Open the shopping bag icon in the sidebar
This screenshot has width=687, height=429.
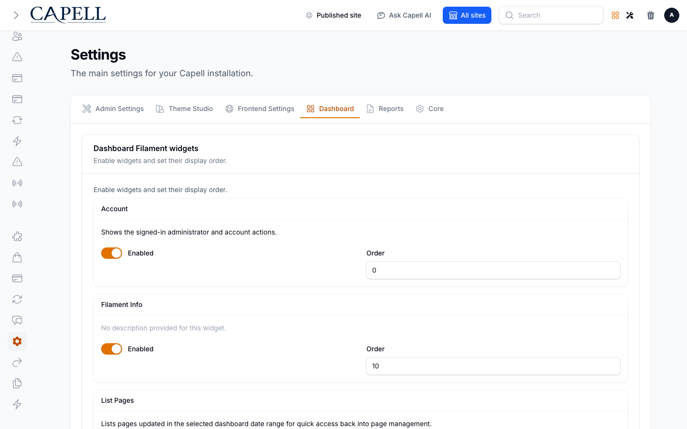[17, 257]
